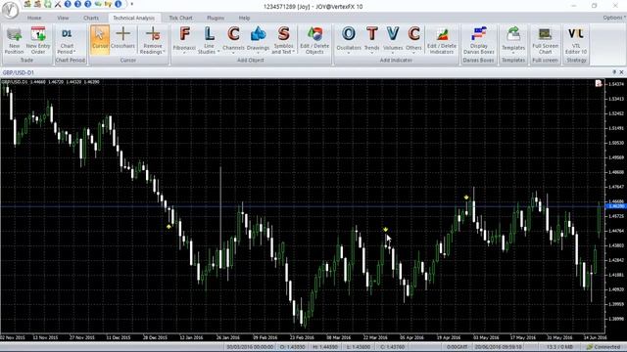
Task: Launch the VTL Editor 10
Action: [x=576, y=40]
